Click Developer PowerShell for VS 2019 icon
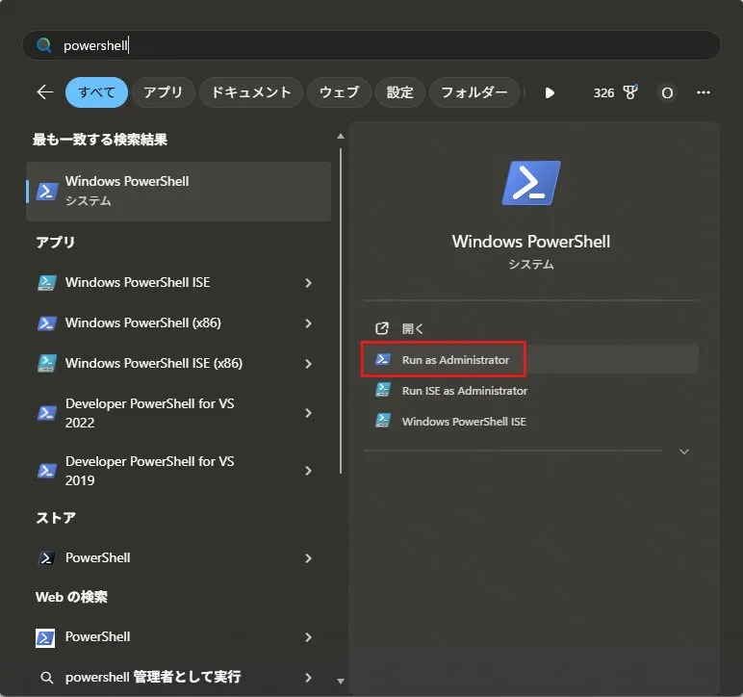The image size is (743, 697). [47, 471]
